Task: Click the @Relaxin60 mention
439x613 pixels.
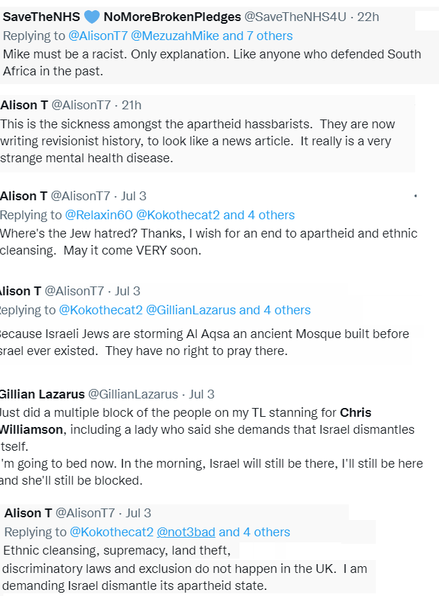Action: [x=98, y=215]
